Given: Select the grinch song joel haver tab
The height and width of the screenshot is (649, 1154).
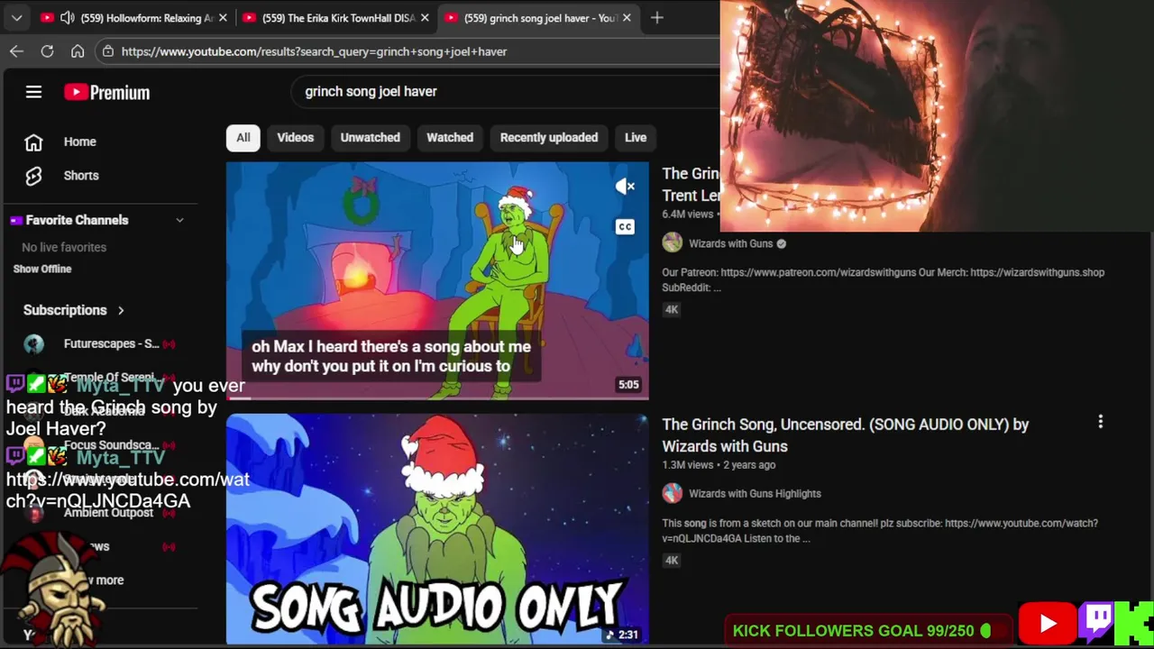Looking at the screenshot, I should click(x=537, y=17).
